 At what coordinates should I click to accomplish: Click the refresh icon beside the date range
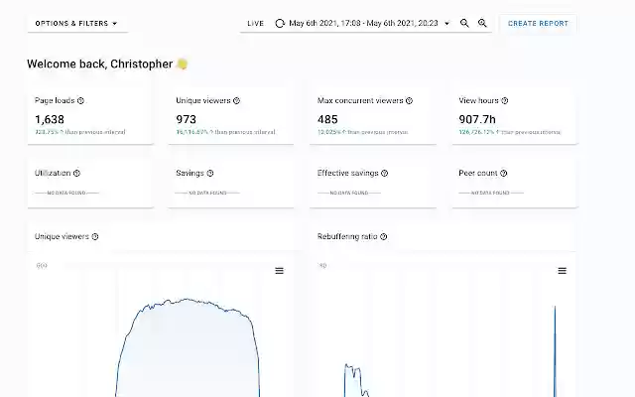pos(280,24)
